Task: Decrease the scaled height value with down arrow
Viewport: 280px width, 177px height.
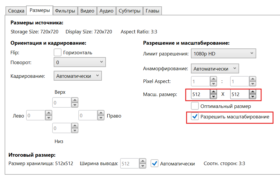Action: [x=252, y=97]
